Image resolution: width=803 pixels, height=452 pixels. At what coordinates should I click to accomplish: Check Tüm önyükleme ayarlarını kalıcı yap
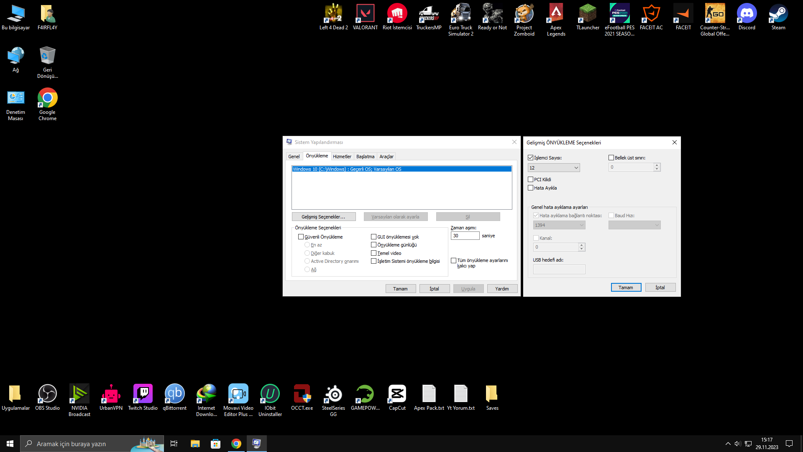[453, 260]
